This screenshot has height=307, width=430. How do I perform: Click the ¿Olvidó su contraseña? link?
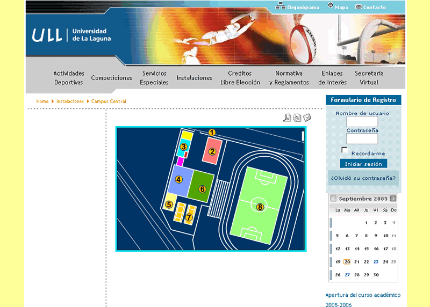pyautogui.click(x=363, y=178)
